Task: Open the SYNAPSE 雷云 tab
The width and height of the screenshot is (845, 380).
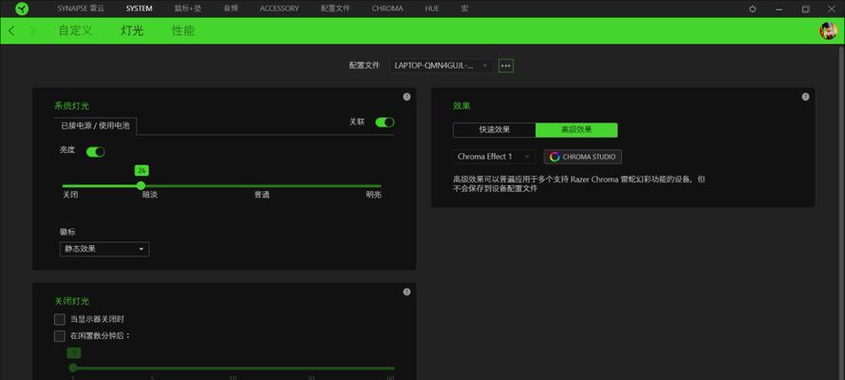Action: (x=81, y=9)
